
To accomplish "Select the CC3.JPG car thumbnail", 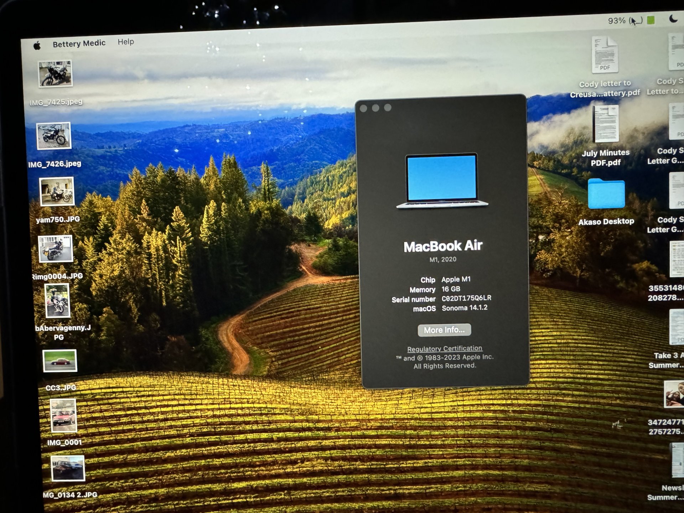I will (x=59, y=361).
